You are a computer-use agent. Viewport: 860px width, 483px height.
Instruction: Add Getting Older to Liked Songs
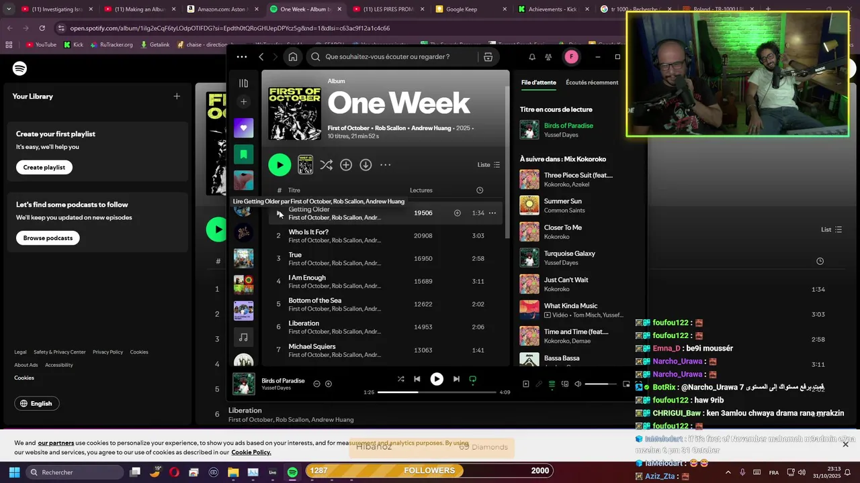point(457,213)
